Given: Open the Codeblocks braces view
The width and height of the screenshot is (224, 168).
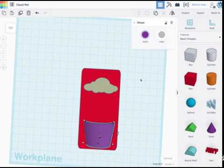Looking at the screenshot, I should (x=186, y=5).
